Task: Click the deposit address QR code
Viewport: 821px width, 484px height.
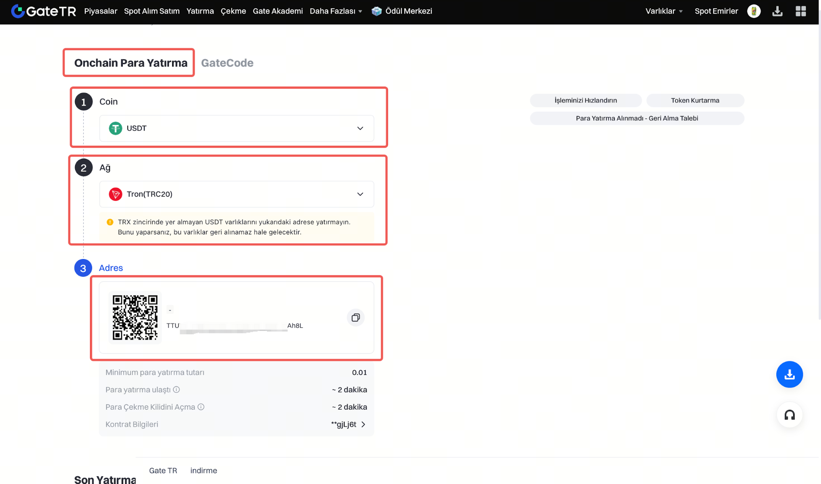Action: click(135, 317)
